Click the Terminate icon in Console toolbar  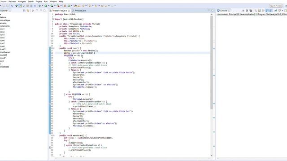pyautogui.click(x=244, y=11)
